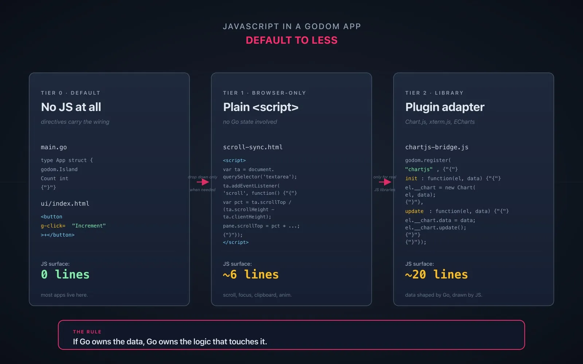The height and width of the screenshot is (364, 583).
Task: Click the yellow "update" keyword
Action: [x=414, y=211]
